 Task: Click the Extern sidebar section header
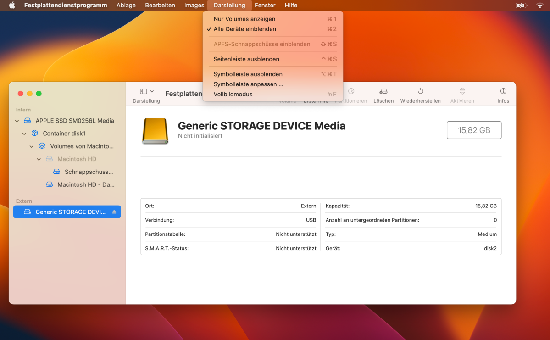pyautogui.click(x=24, y=201)
